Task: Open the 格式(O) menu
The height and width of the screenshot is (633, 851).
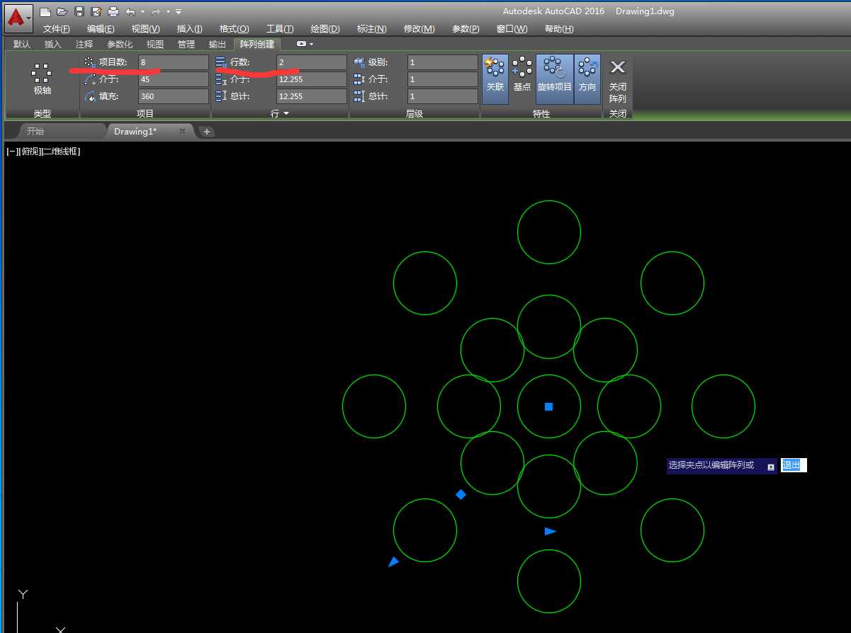Action: (x=234, y=29)
